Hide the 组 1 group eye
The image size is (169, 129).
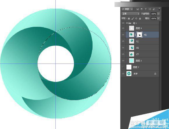(x=123, y=23)
